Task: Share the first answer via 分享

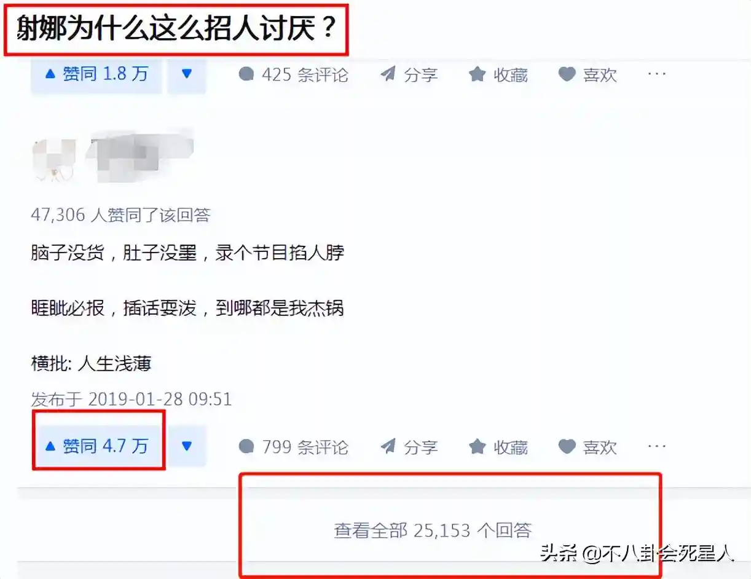Action: point(409,75)
